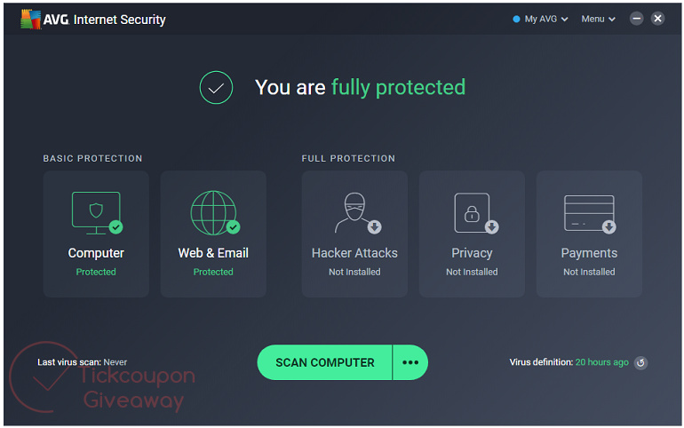Open the Web & Email tile label

coord(213,253)
